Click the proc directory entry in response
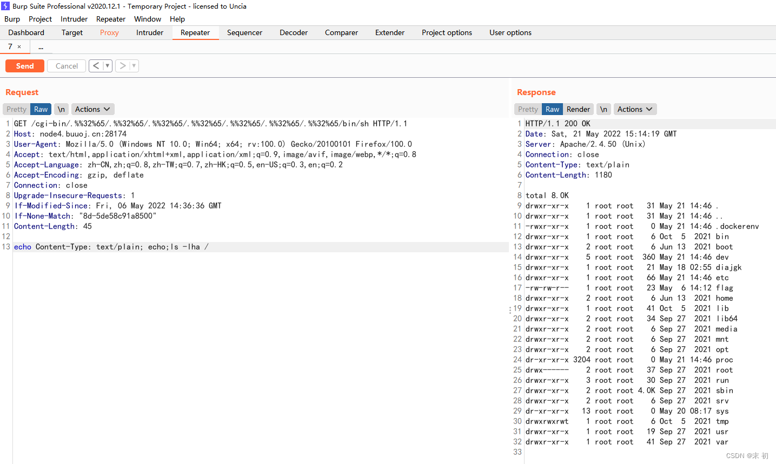The width and height of the screenshot is (776, 464). coord(725,360)
